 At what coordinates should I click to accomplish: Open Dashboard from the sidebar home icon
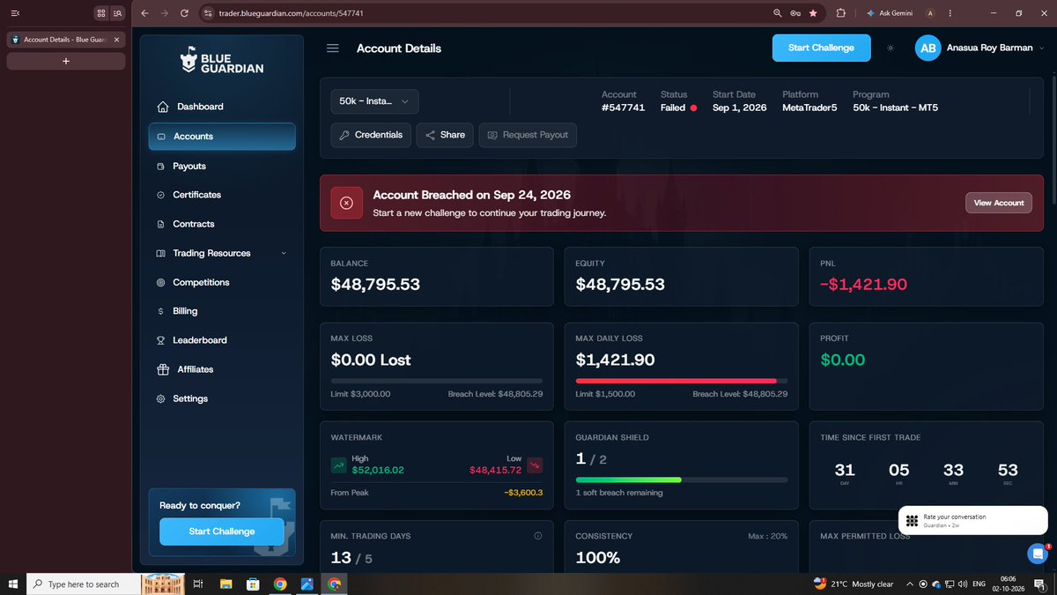162,107
